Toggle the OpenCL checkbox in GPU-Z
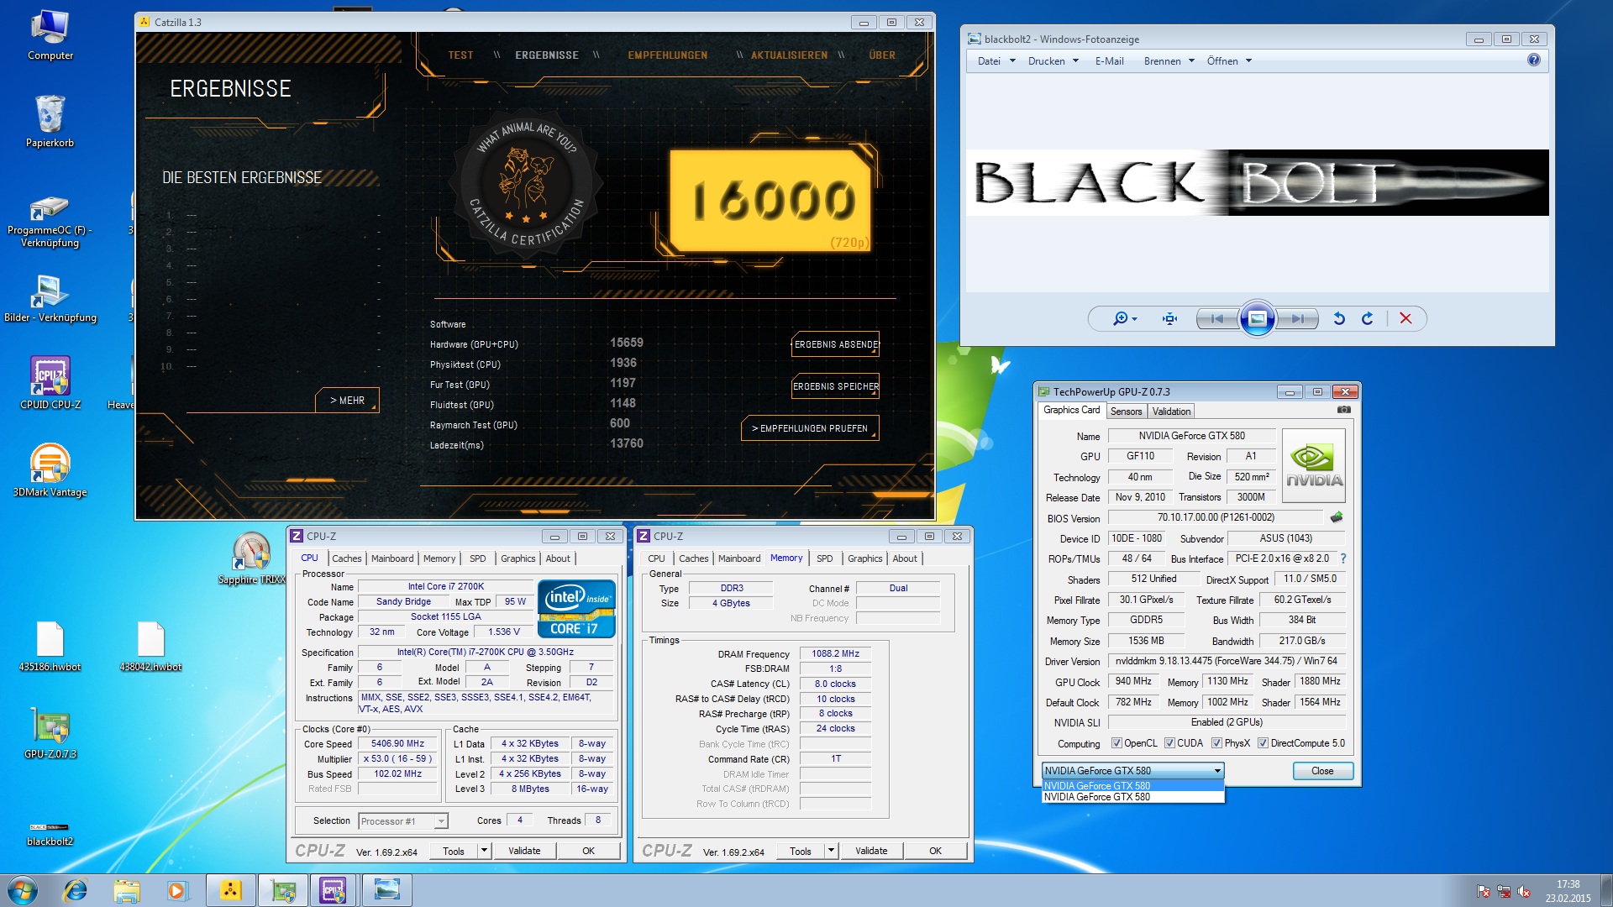The height and width of the screenshot is (907, 1613). (x=1116, y=743)
